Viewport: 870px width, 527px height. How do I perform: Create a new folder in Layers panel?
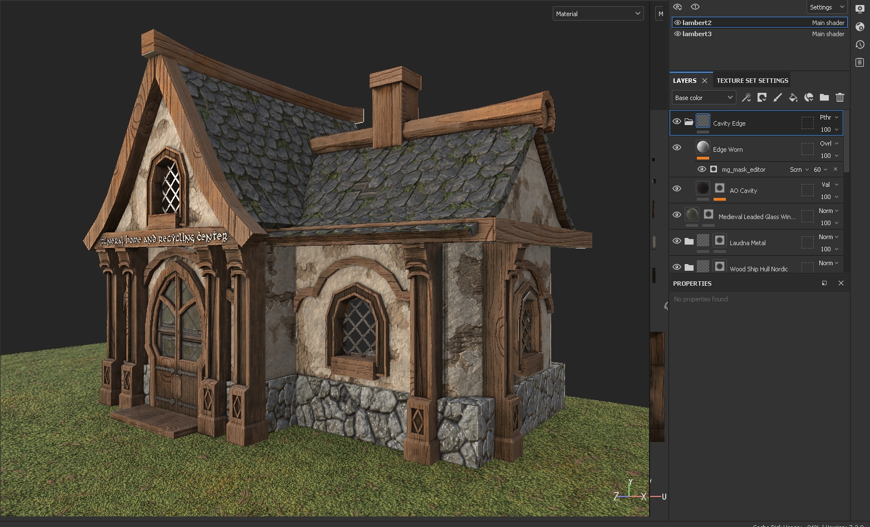coord(824,98)
